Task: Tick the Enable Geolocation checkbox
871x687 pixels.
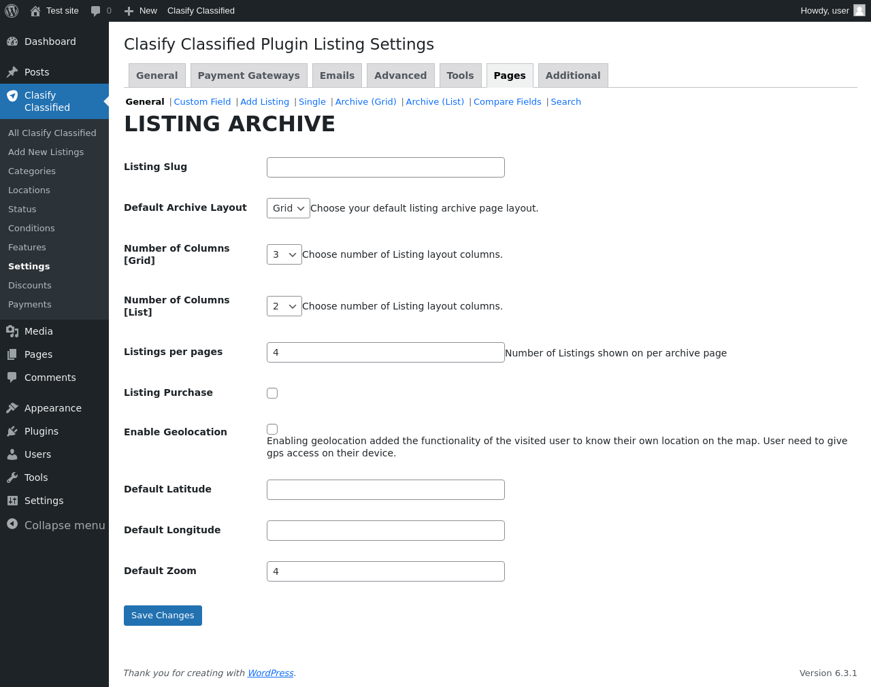Action: [x=272, y=429]
